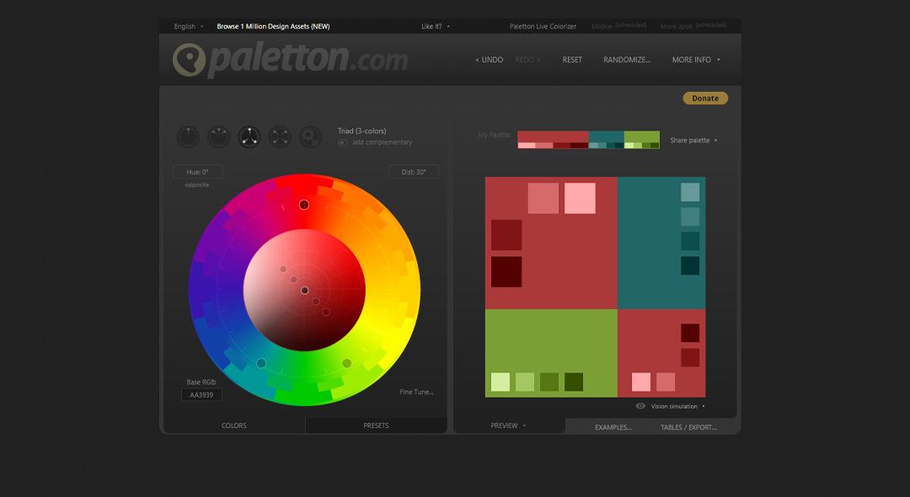
Task: Open the Vision simulation dropdown
Action: (x=677, y=407)
